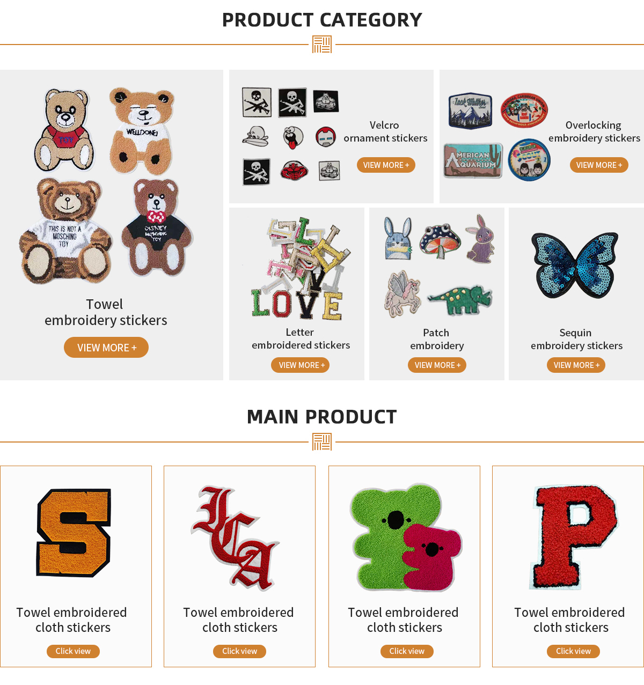This screenshot has width=644, height=685.
Task: Click VIEW MORE under Letter embroidered stickers
Action: [301, 365]
